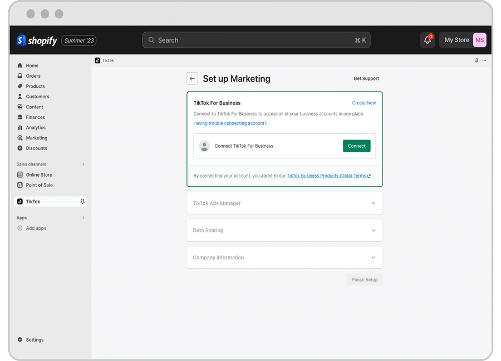Viewport: 501px width, 361px height.
Task: Connect TikTok For Business account
Action: click(x=356, y=146)
